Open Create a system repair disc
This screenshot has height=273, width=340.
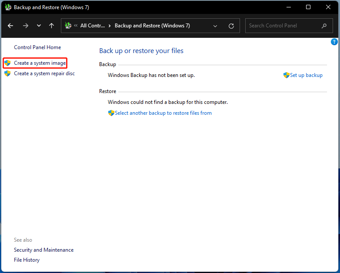44,73
